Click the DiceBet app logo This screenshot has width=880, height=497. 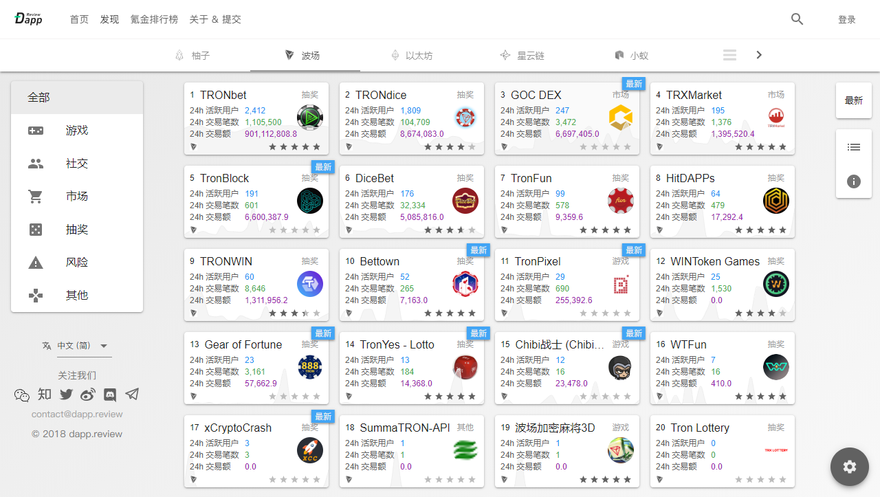click(x=465, y=201)
